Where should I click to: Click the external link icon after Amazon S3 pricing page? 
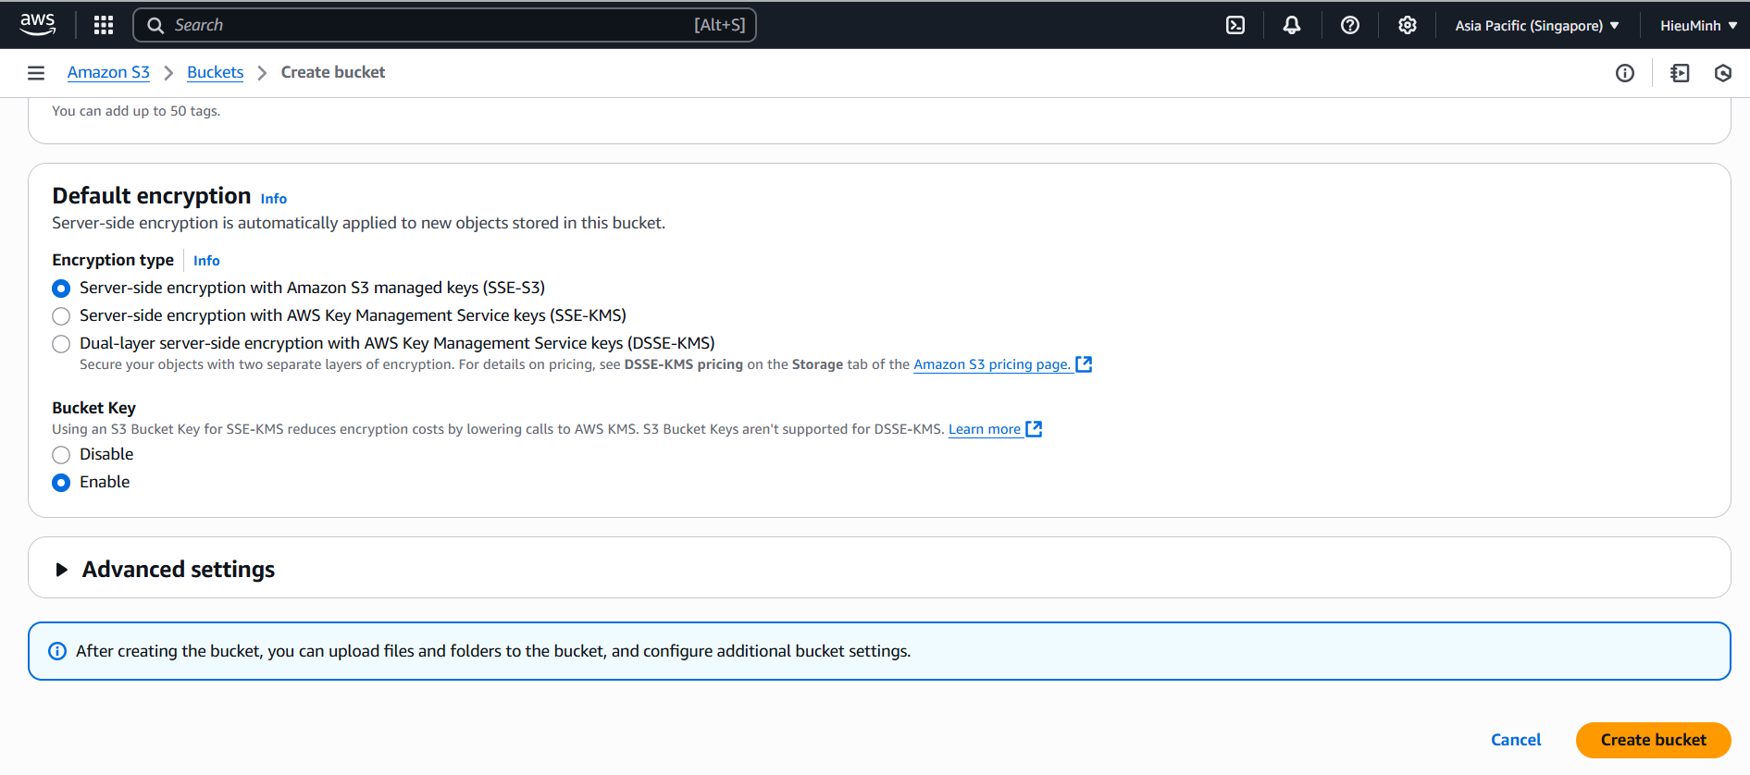click(x=1085, y=364)
